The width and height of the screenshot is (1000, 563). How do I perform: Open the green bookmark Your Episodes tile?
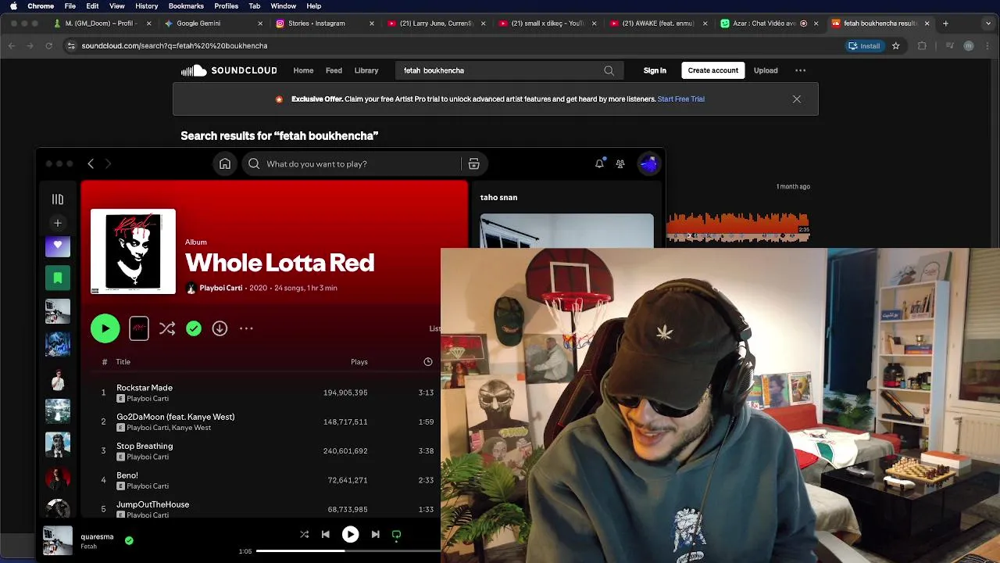(x=58, y=278)
